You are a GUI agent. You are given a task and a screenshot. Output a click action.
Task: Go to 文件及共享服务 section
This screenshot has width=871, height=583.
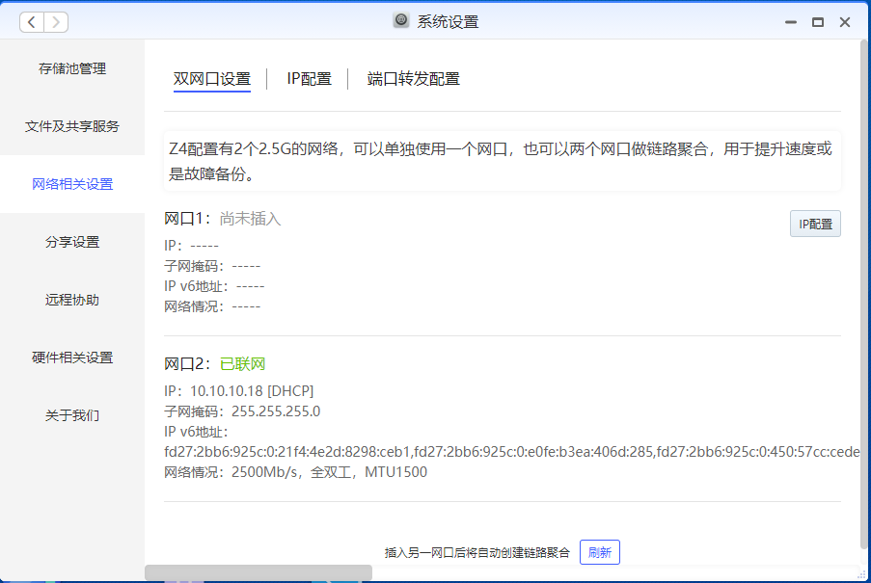pyautogui.click(x=72, y=126)
